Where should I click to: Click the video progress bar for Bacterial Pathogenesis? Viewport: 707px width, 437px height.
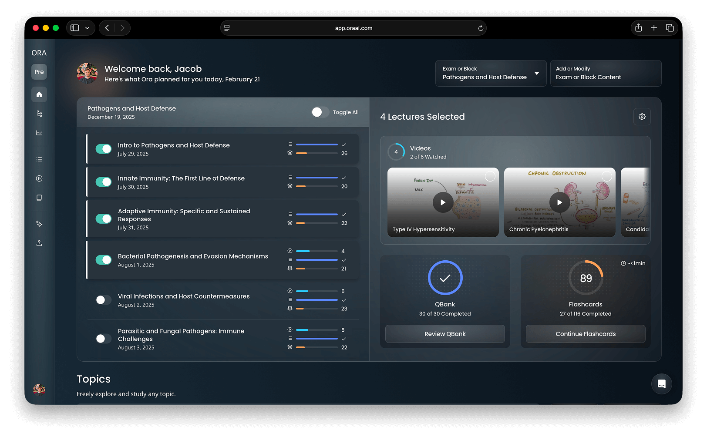316,251
